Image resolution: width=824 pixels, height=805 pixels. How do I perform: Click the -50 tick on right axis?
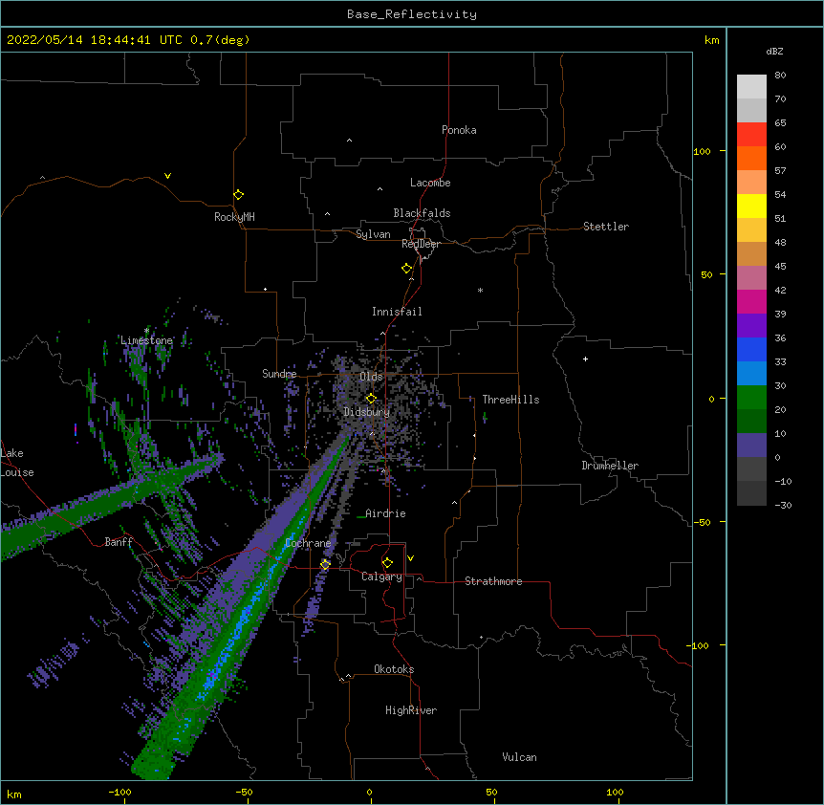[702, 522]
